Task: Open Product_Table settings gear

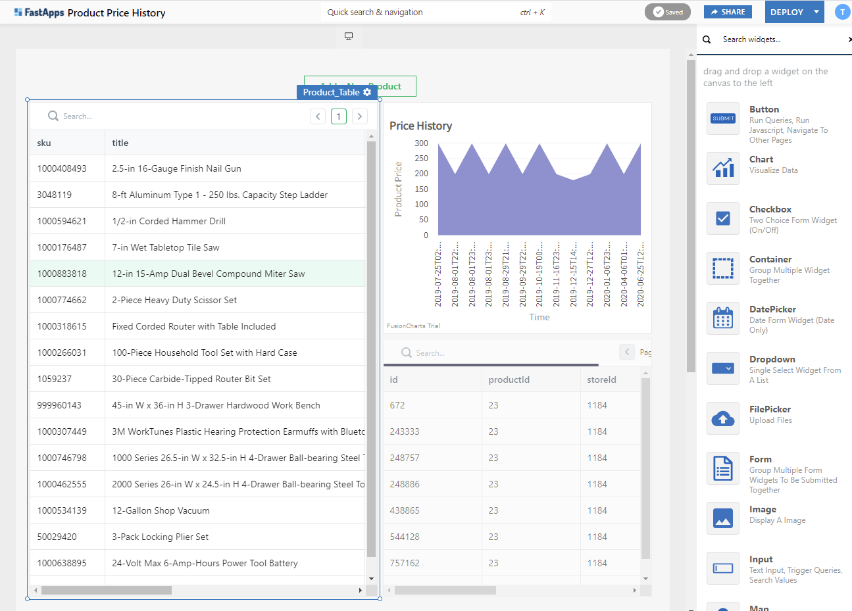Action: pyautogui.click(x=367, y=92)
